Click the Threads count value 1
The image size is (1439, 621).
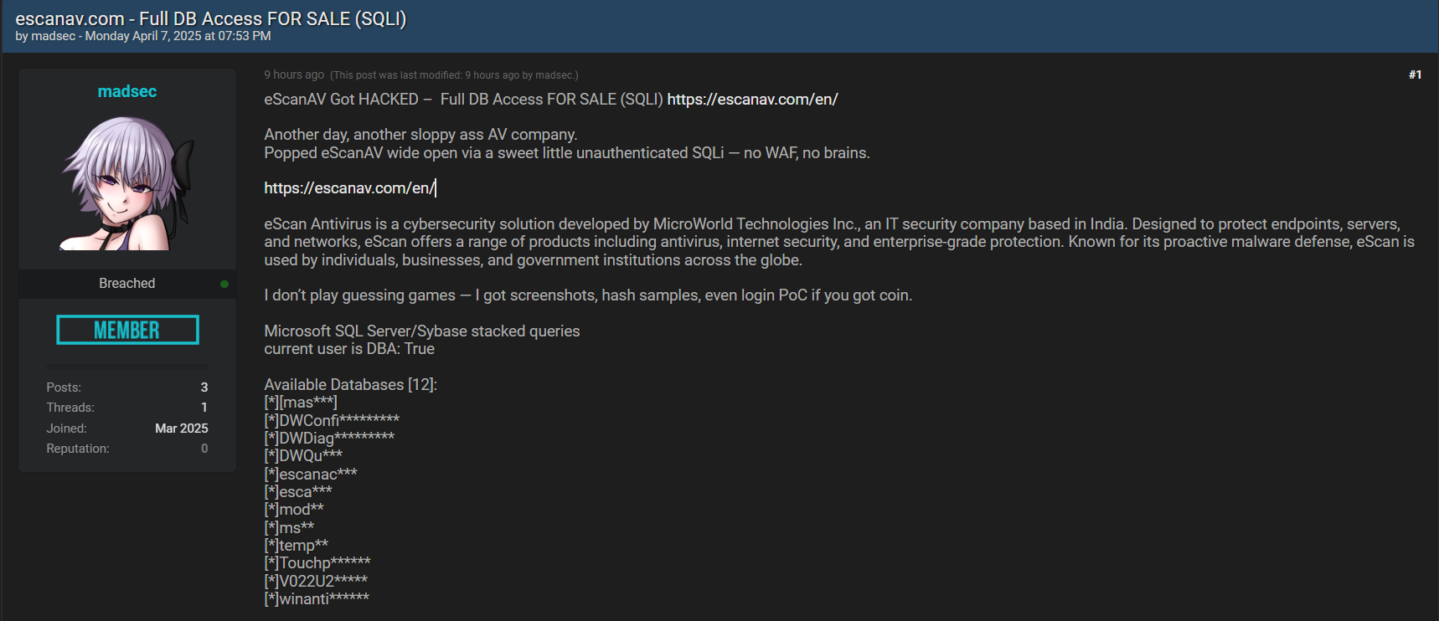[204, 408]
